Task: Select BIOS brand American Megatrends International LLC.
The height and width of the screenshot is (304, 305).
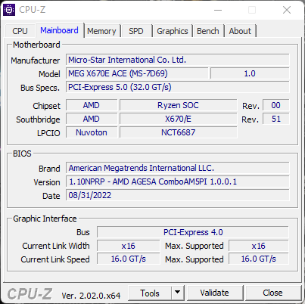Action: pos(178,168)
